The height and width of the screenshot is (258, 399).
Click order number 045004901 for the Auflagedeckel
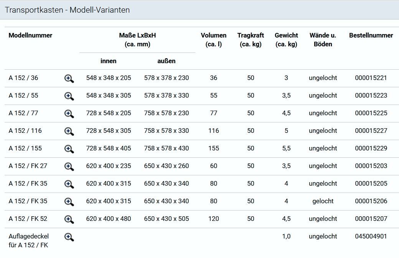coord(371,236)
